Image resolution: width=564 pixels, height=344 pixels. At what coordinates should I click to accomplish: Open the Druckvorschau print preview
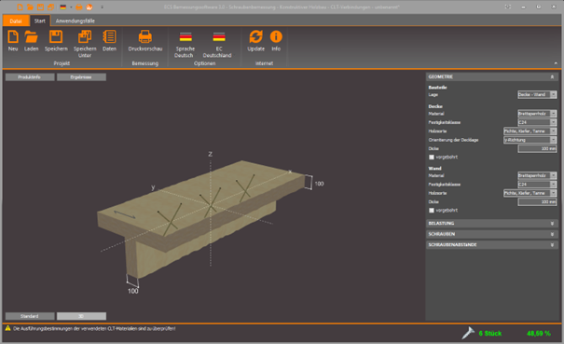[x=145, y=41]
